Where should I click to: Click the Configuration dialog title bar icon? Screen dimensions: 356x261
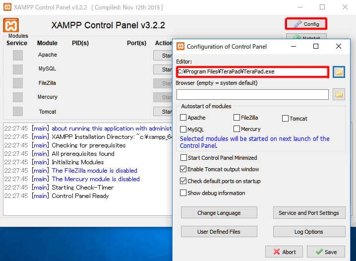click(x=180, y=46)
